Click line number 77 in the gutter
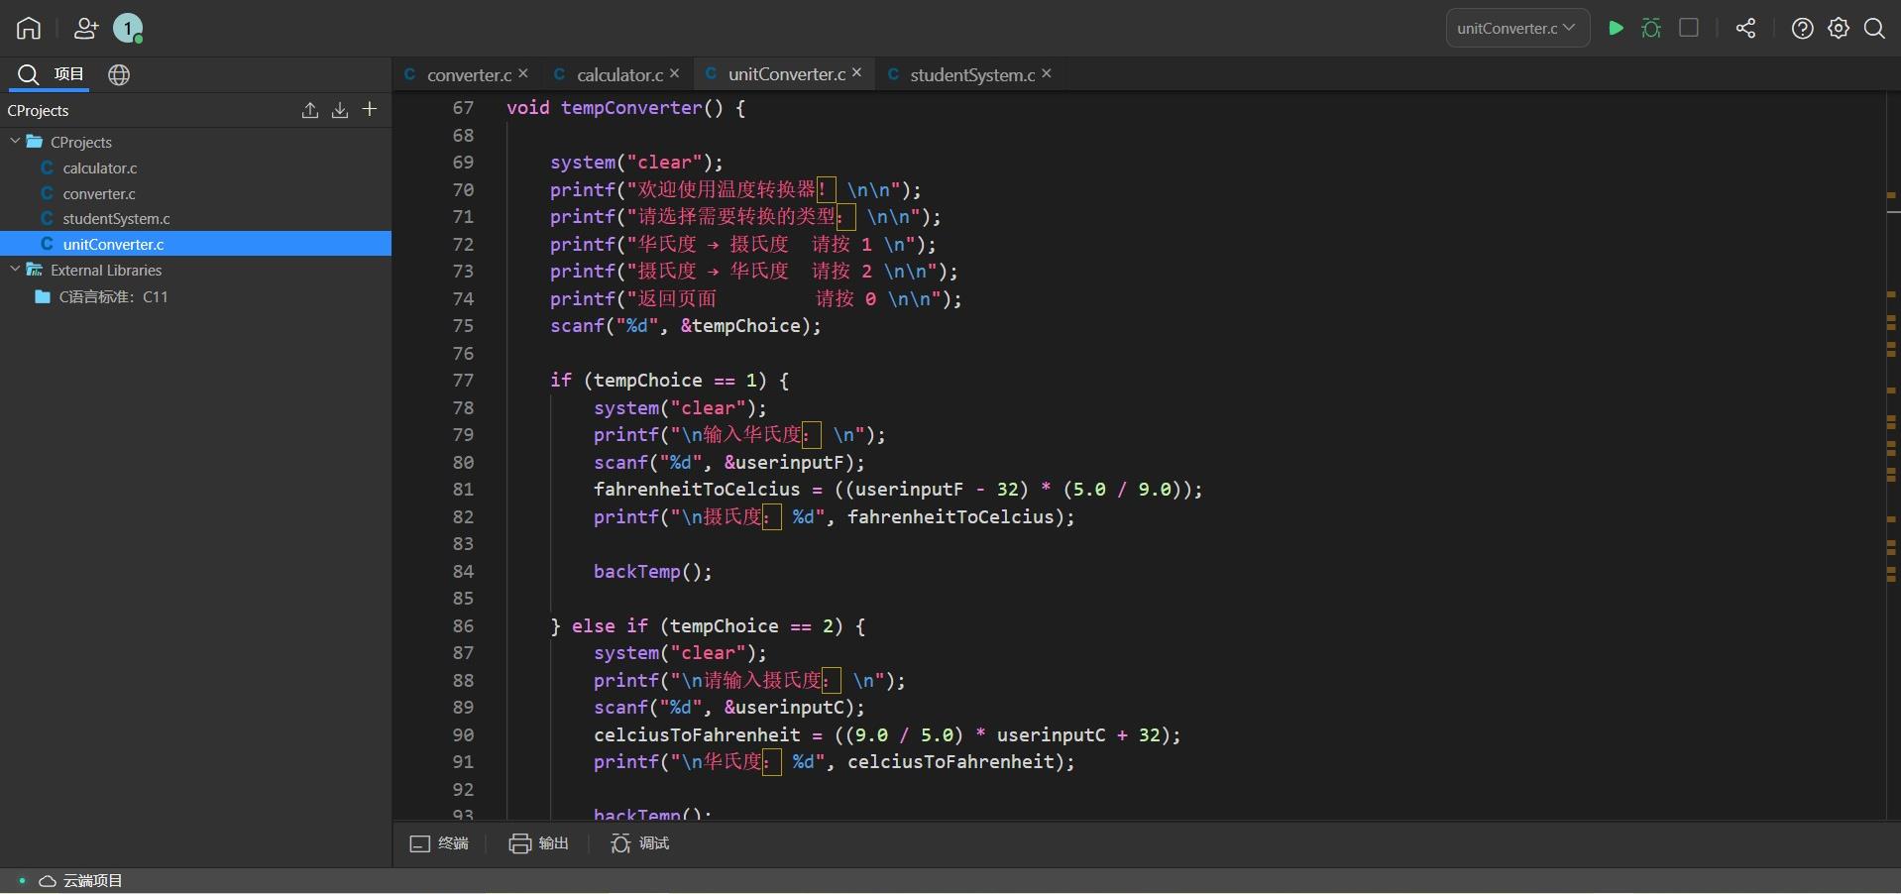 pyautogui.click(x=463, y=381)
